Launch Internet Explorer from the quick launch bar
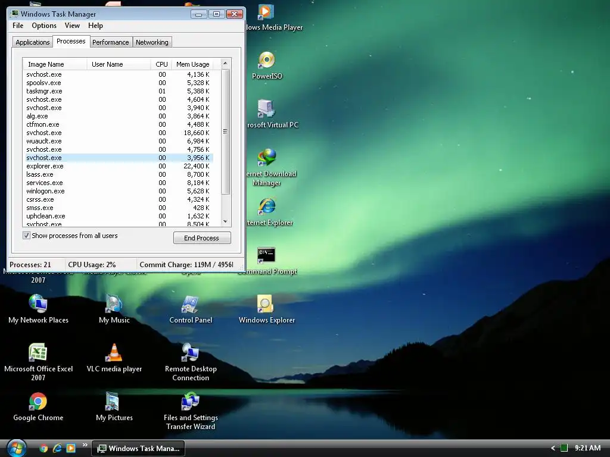This screenshot has height=457, width=610. pos(57,448)
